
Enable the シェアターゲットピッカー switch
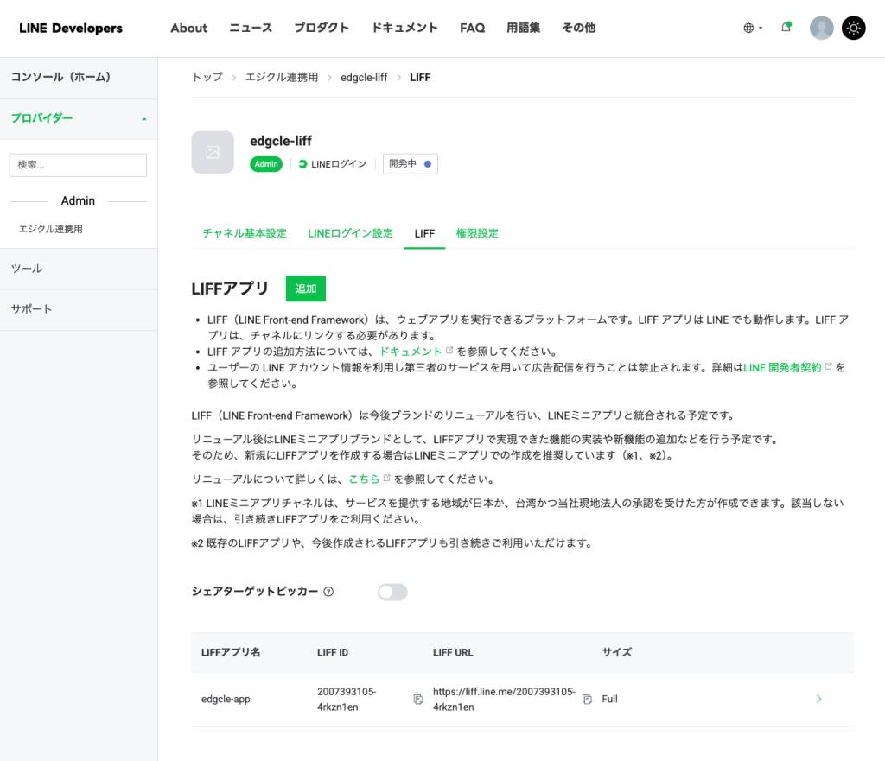pos(392,592)
